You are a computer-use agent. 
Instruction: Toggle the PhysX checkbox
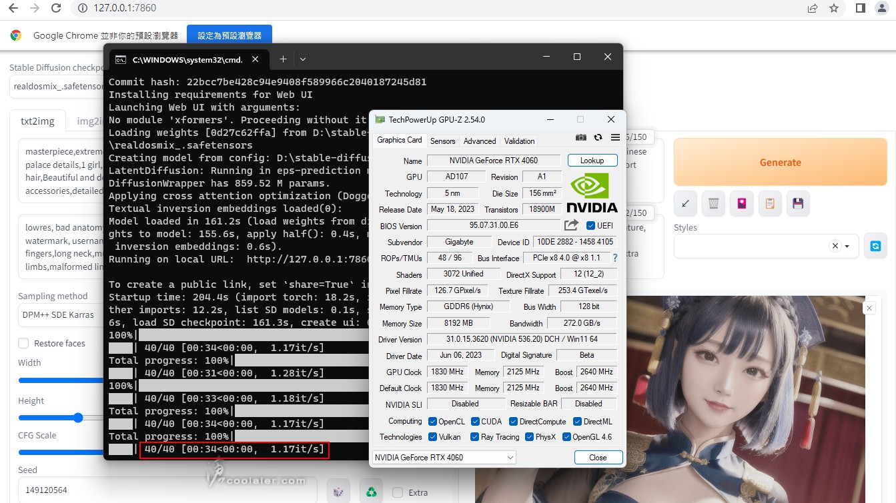click(x=529, y=437)
